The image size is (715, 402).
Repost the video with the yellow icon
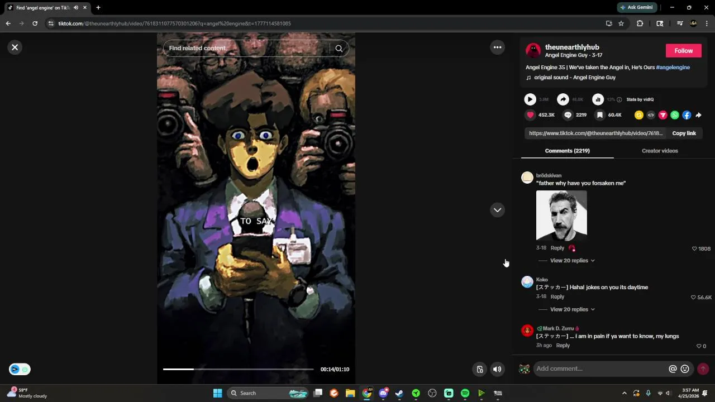[x=639, y=115]
